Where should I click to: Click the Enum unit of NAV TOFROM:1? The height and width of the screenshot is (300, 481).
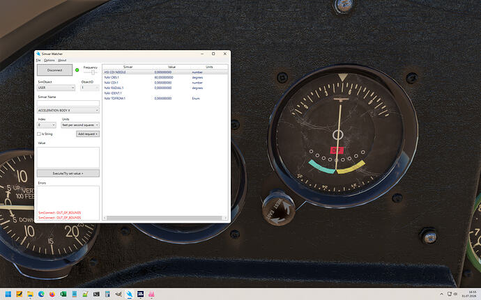tap(196, 98)
